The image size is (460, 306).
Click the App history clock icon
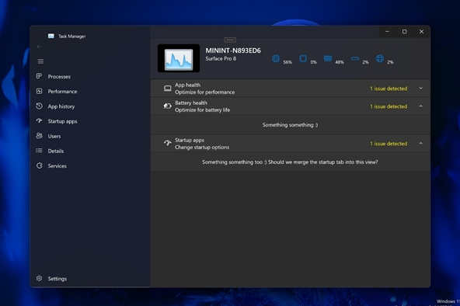point(39,106)
